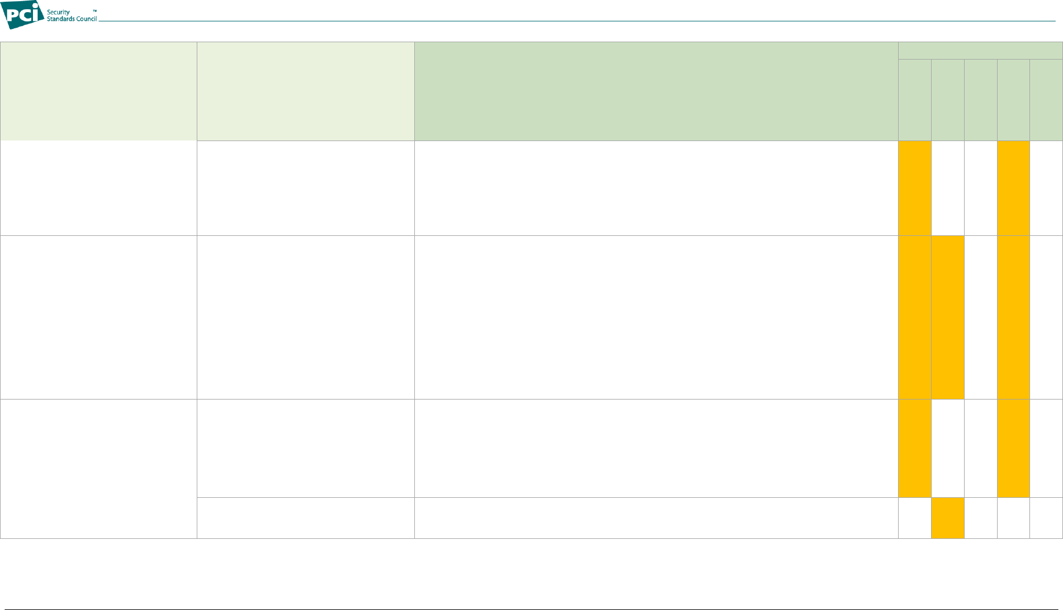Click the bottom-row white cell in the last narrow column
Image resolution: width=1063 pixels, height=610 pixels.
1046,518
